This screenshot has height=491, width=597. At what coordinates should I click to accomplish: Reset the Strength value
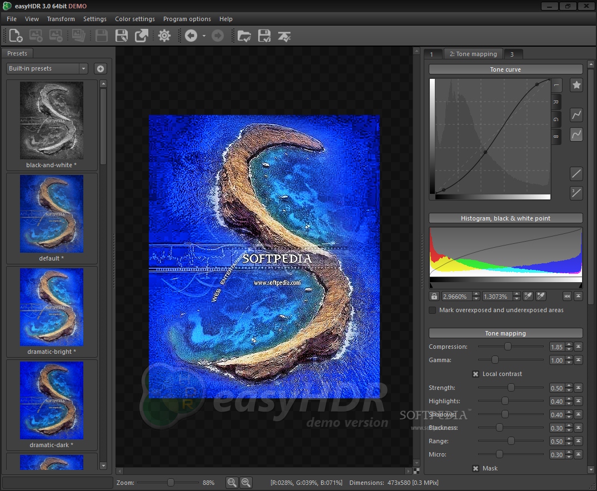click(x=578, y=388)
